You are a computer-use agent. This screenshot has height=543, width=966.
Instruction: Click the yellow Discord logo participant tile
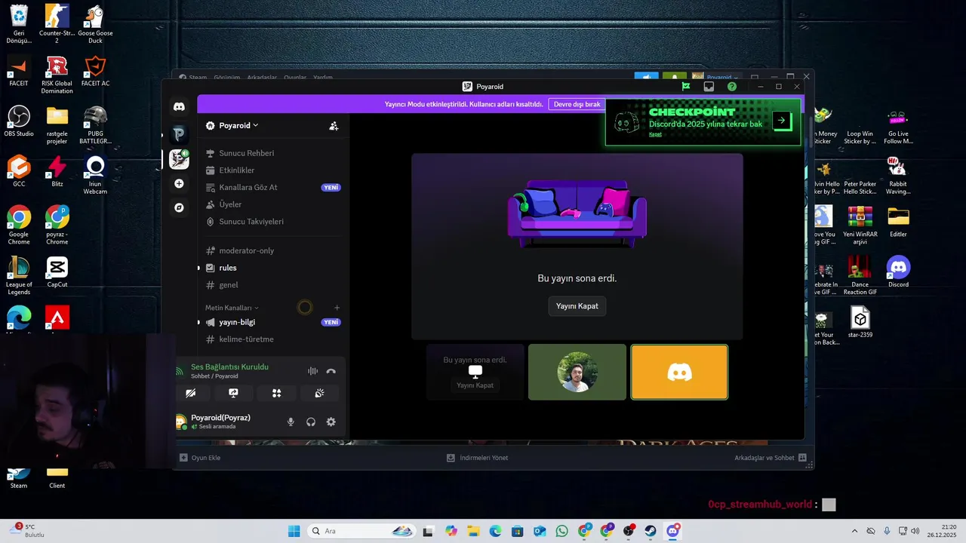tap(679, 372)
